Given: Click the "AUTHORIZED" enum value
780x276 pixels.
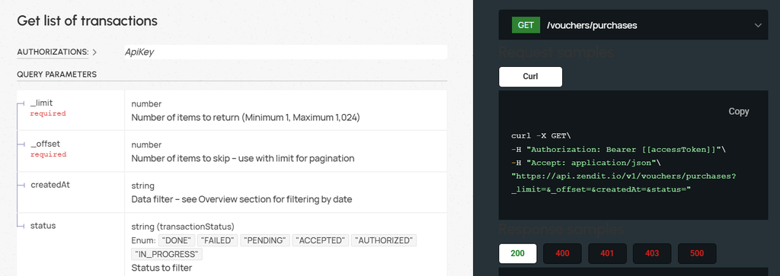Looking at the screenshot, I should coord(384,240).
